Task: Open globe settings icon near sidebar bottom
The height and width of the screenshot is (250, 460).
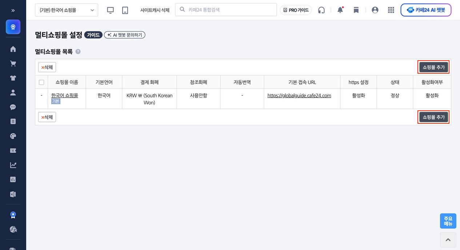Action: pyautogui.click(x=13, y=229)
